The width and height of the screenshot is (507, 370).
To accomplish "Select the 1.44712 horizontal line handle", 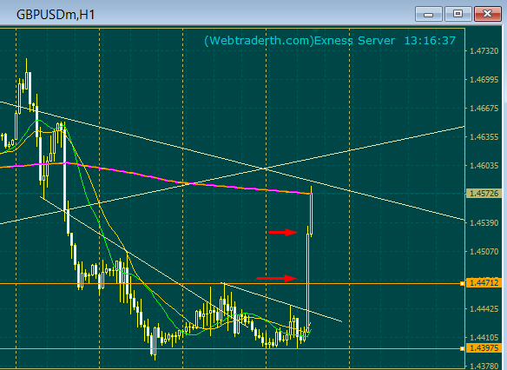I will [463, 284].
